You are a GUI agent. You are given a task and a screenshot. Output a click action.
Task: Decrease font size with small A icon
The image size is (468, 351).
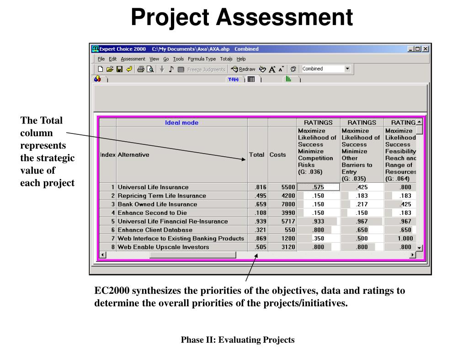point(281,69)
